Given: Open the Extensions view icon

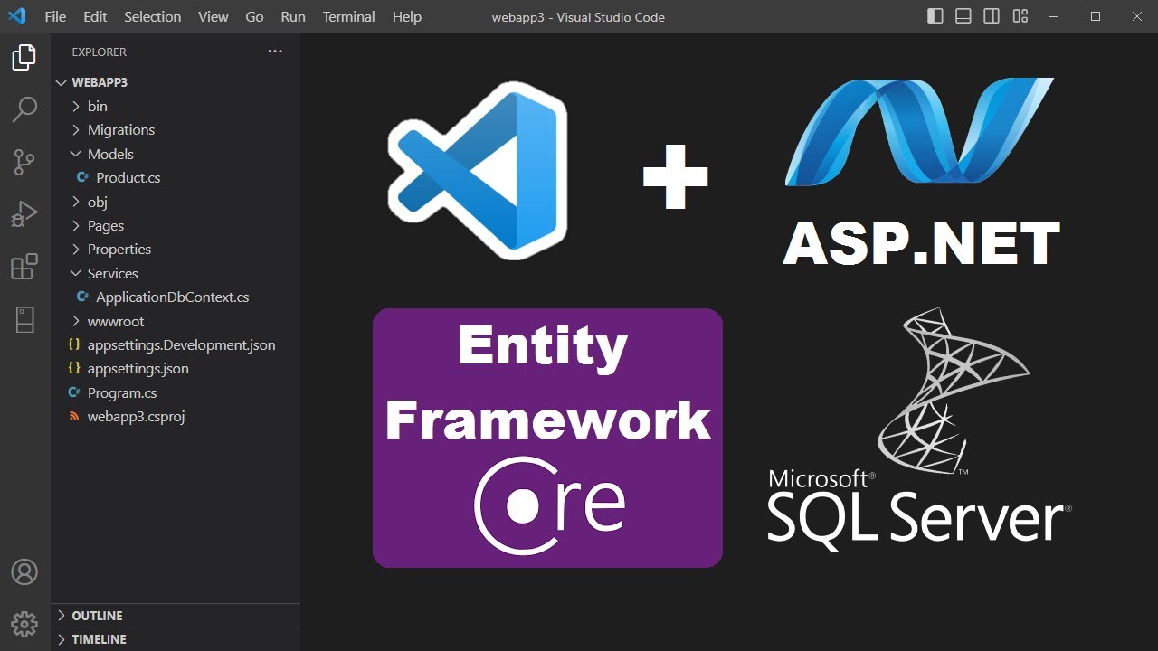Looking at the screenshot, I should pyautogui.click(x=24, y=267).
